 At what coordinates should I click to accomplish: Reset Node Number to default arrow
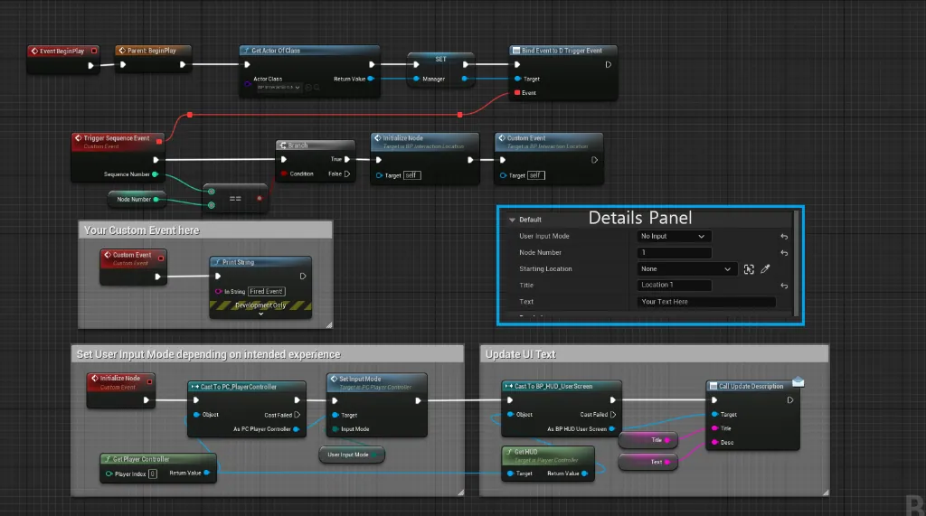pyautogui.click(x=784, y=253)
